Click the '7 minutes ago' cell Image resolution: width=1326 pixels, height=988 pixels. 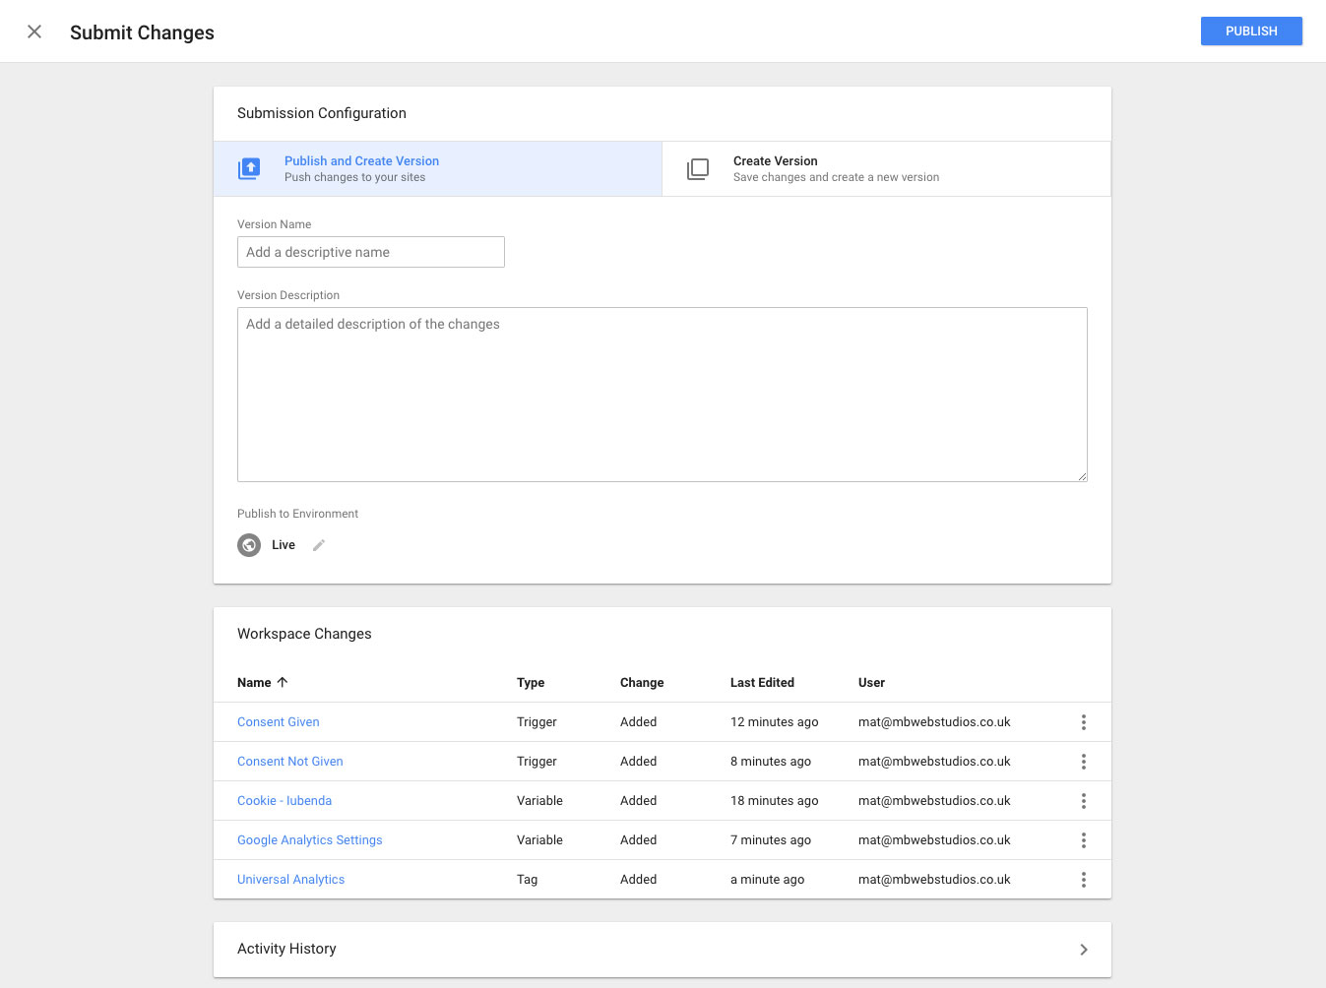(771, 840)
